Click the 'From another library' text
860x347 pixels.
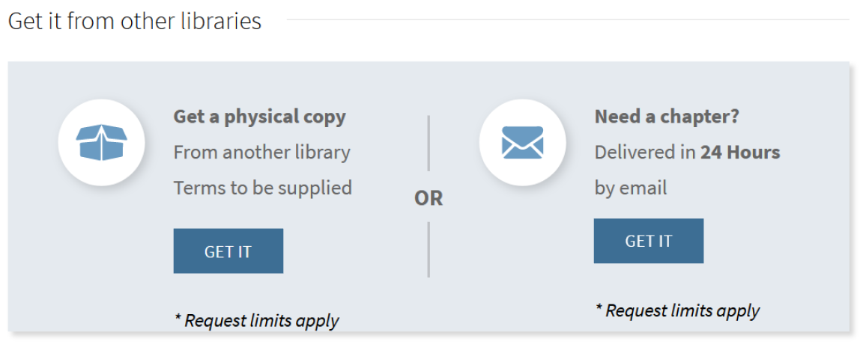coord(261,153)
